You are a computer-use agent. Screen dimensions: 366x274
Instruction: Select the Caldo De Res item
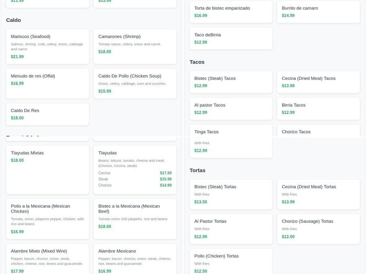tap(47, 114)
